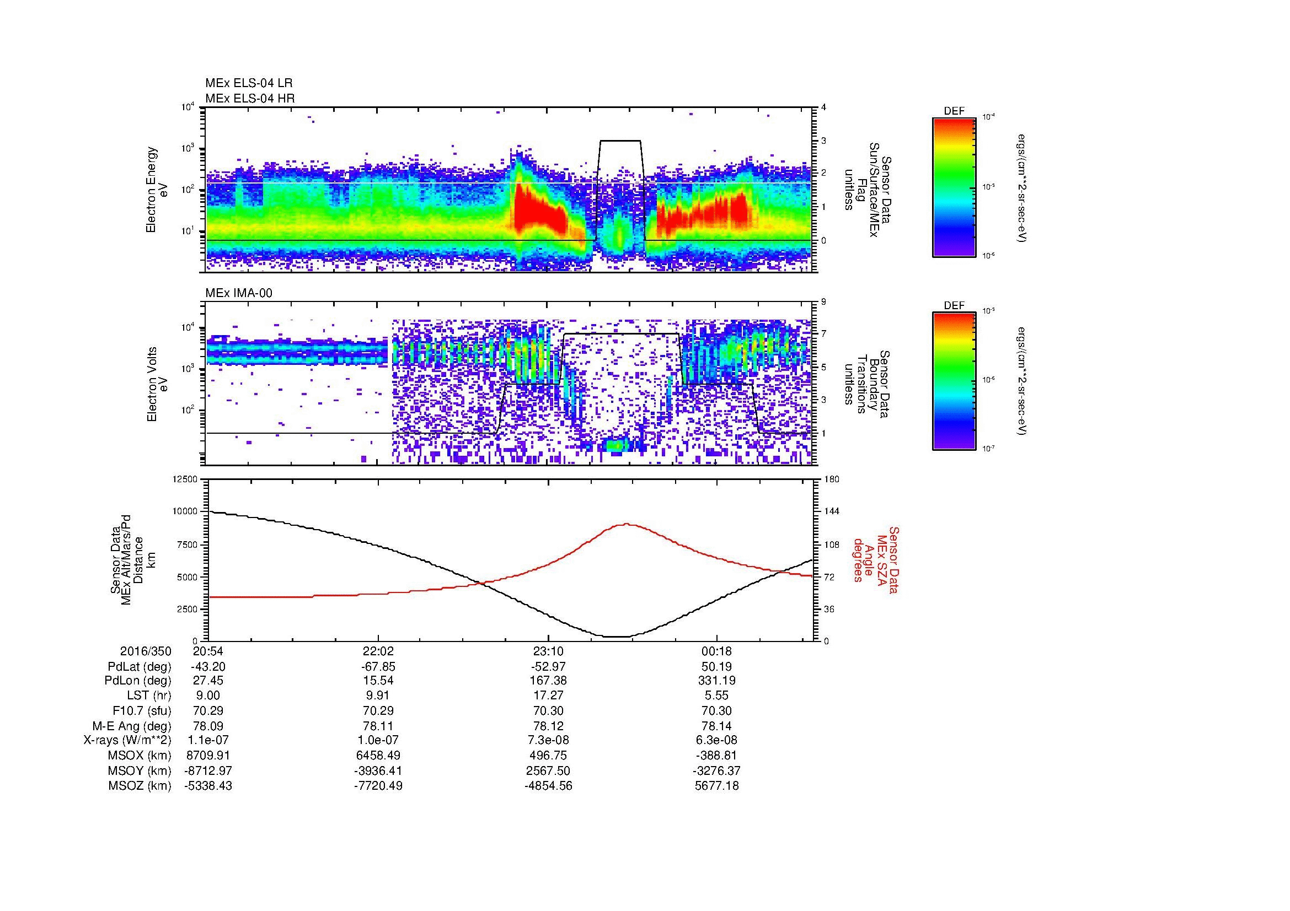Click the Boundary Transitions axis label
1290x911 pixels.
(868, 385)
